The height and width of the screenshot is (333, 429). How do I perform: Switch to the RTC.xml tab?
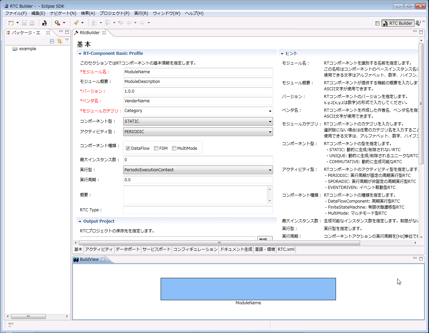(x=286, y=249)
